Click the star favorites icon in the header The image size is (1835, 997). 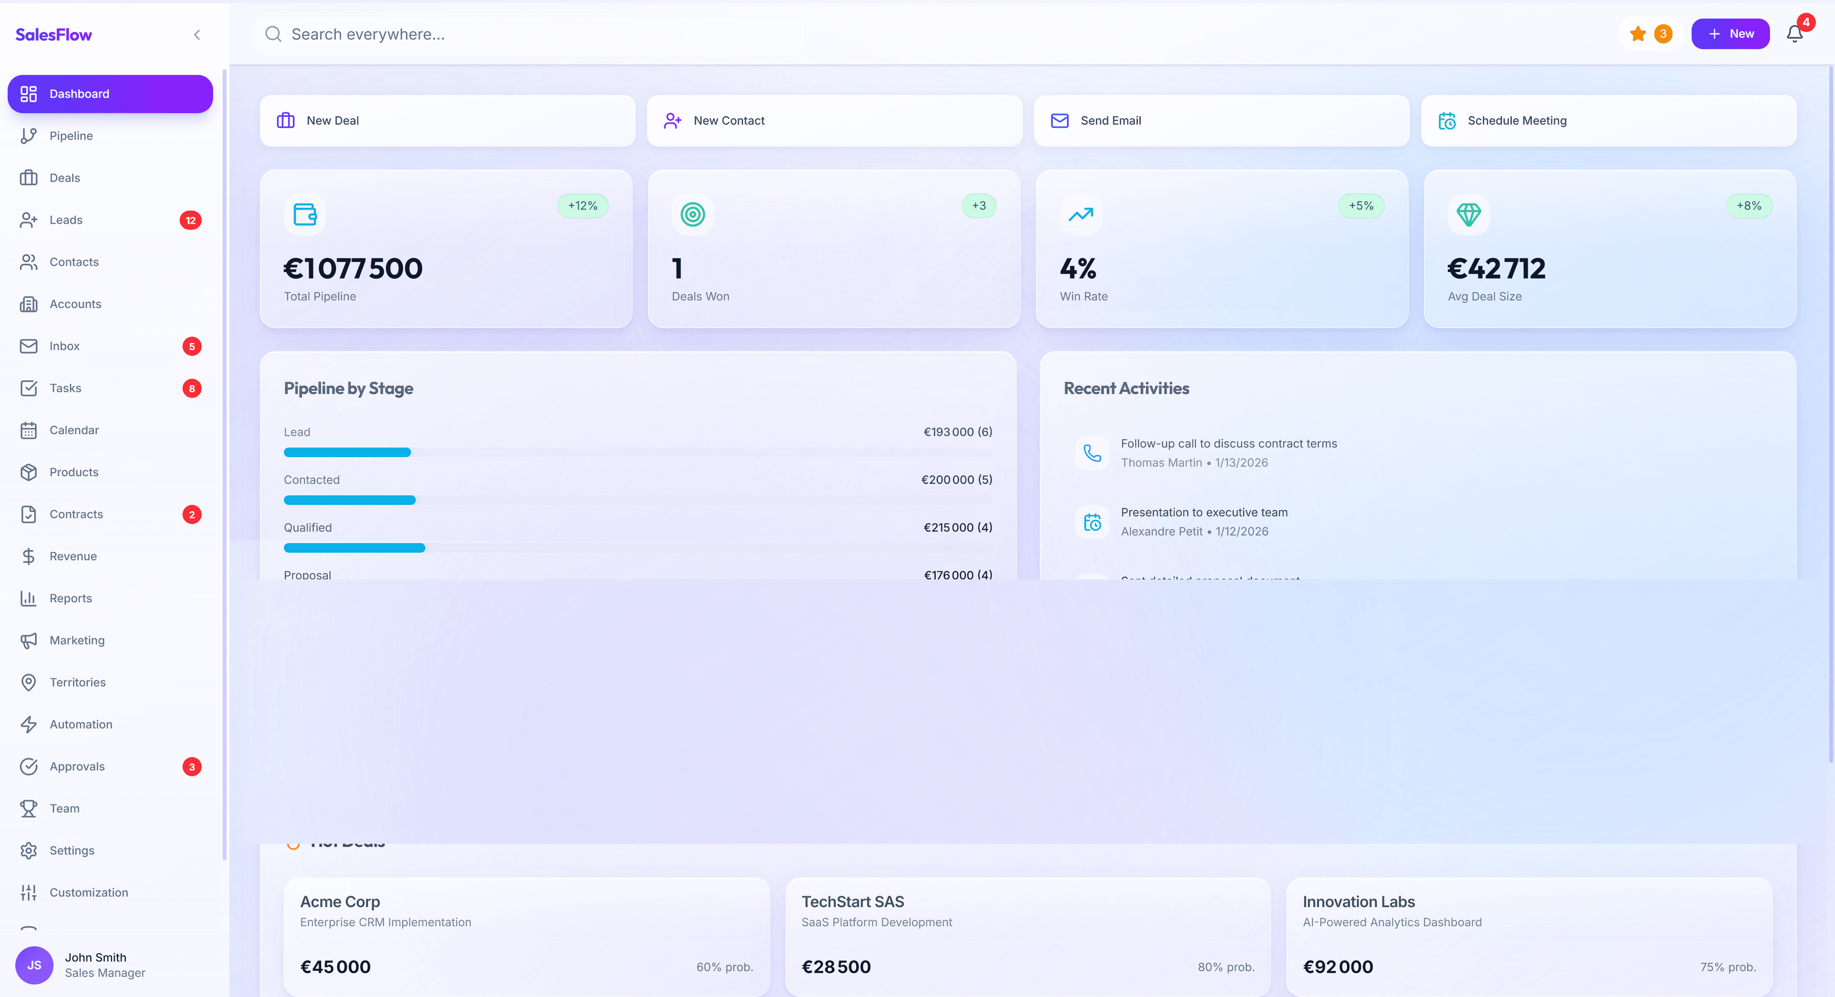[x=1639, y=33]
